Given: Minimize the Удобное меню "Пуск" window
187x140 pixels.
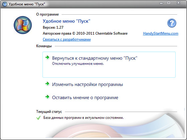Looking at the screenshot, I should (x=161, y=3).
